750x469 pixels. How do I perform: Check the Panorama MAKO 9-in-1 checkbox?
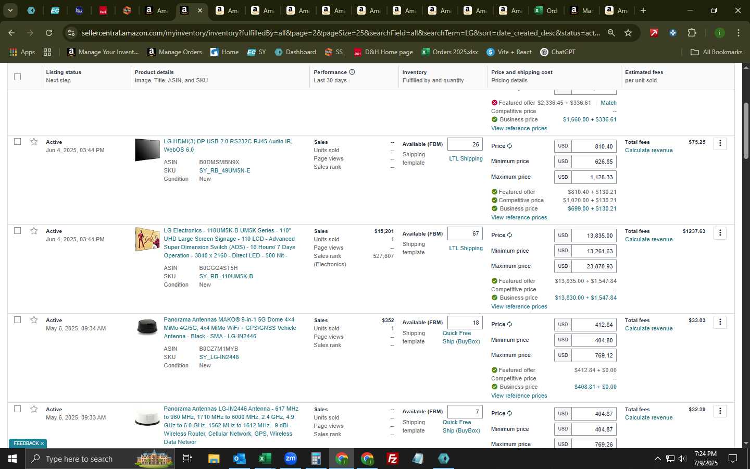[17, 320]
